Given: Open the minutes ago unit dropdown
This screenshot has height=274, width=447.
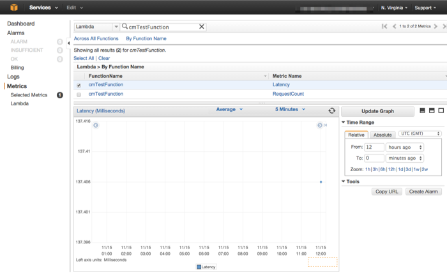Looking at the screenshot, I should (x=405, y=158).
